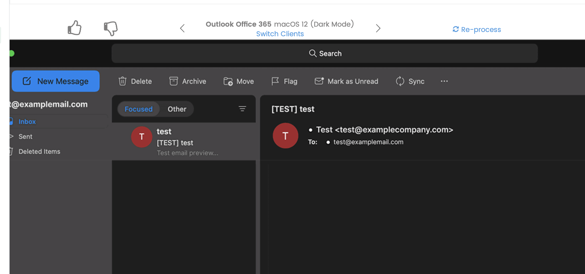
Task: Click the T avatar in message list
Action: coord(142,137)
